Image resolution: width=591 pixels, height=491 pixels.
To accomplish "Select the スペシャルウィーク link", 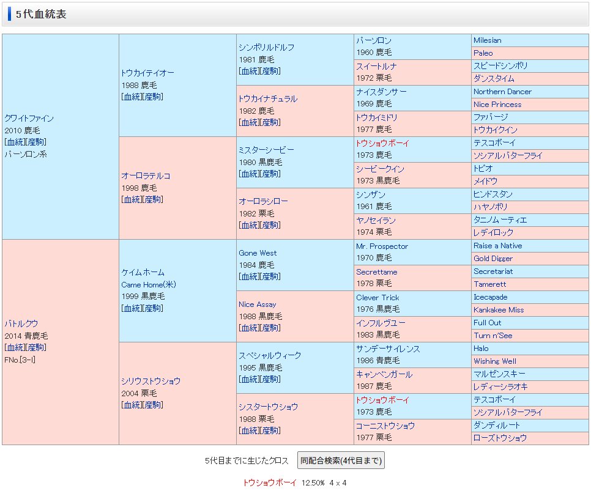I will click(270, 355).
